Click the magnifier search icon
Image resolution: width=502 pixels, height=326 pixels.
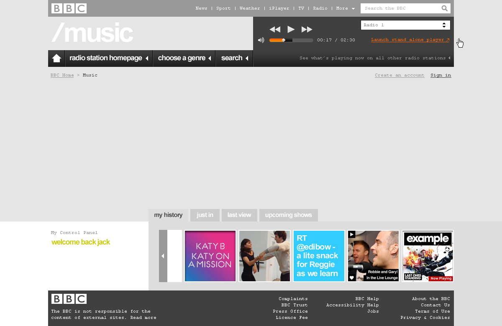(x=444, y=8)
